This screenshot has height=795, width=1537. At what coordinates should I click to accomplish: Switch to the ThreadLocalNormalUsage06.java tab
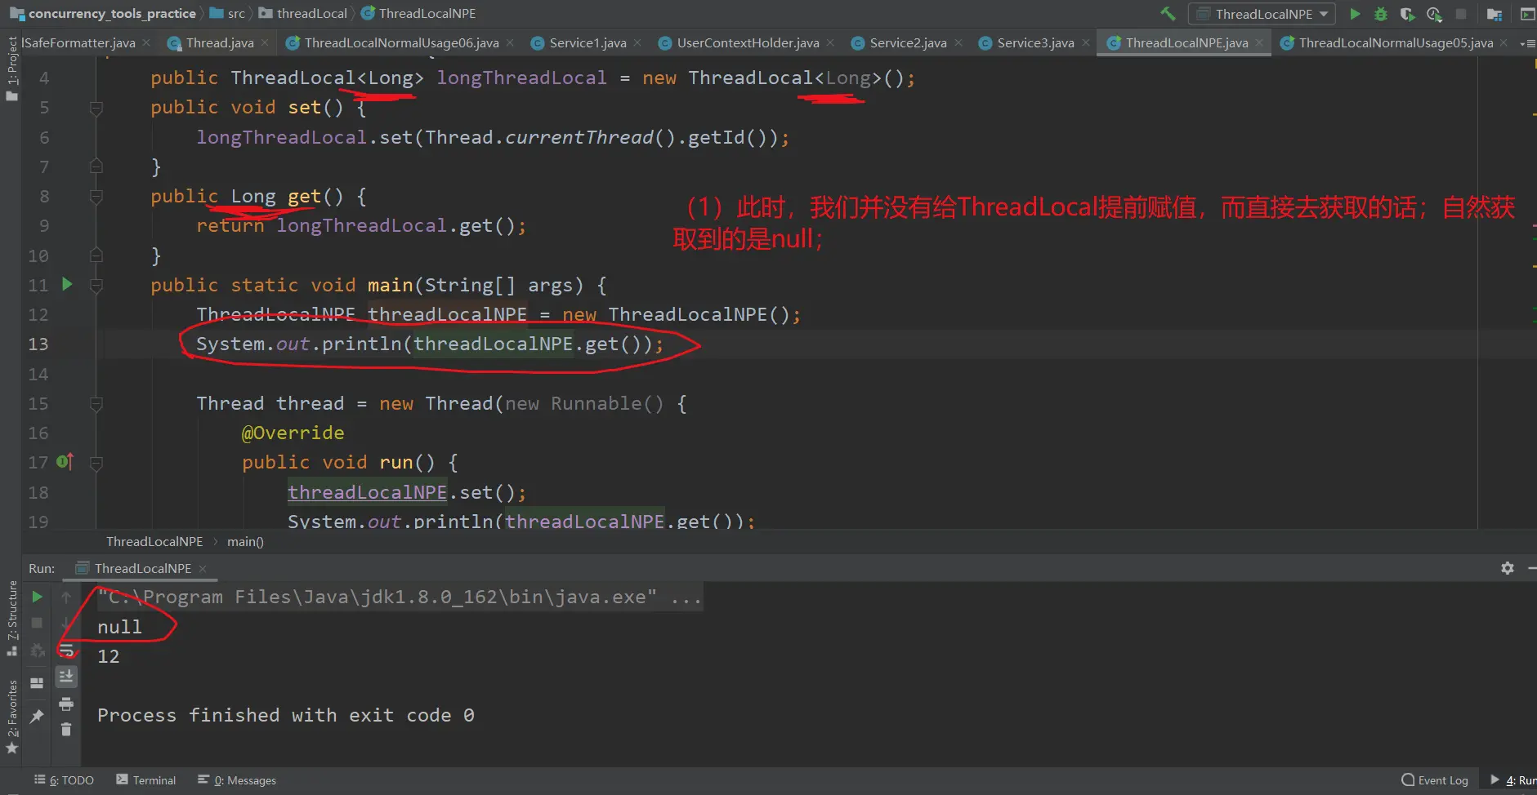click(x=401, y=42)
